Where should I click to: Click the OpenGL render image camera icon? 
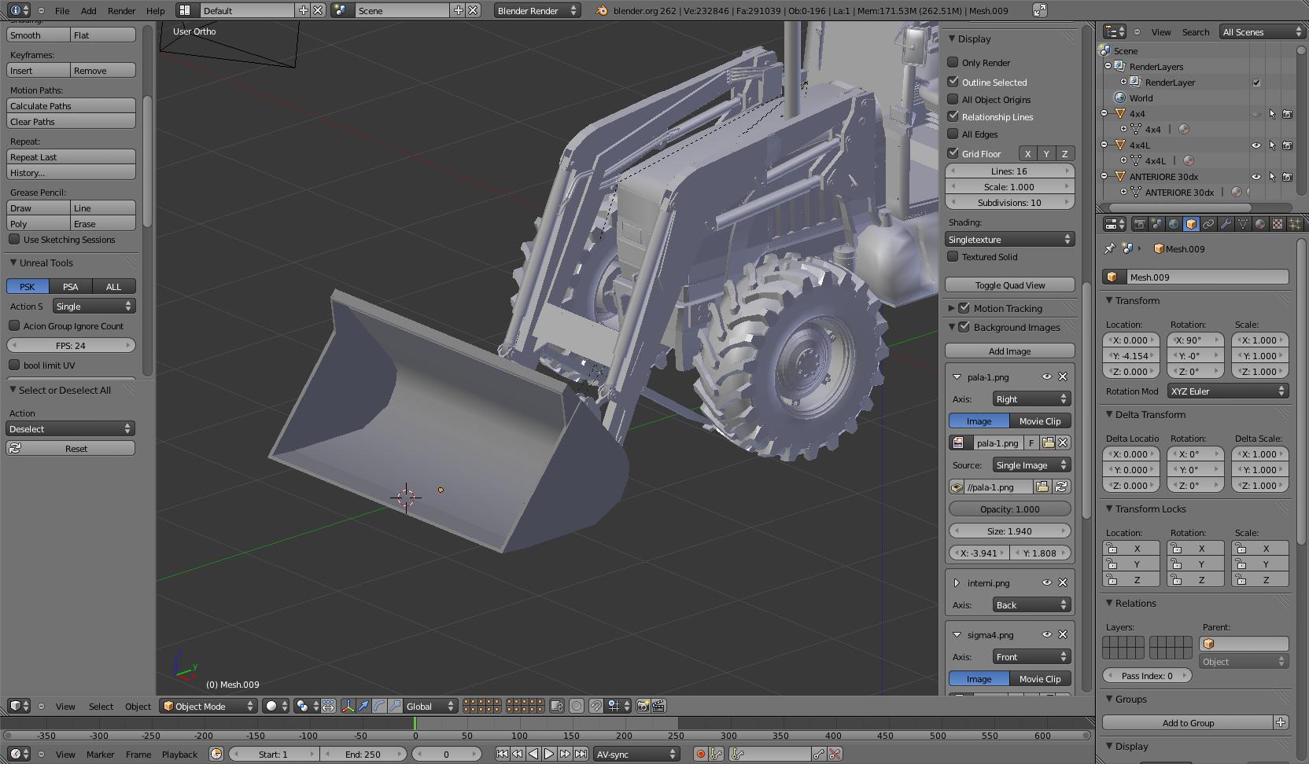pyautogui.click(x=643, y=706)
